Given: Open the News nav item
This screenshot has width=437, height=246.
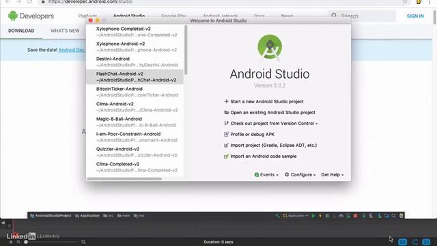Looking at the screenshot, I should [287, 16].
